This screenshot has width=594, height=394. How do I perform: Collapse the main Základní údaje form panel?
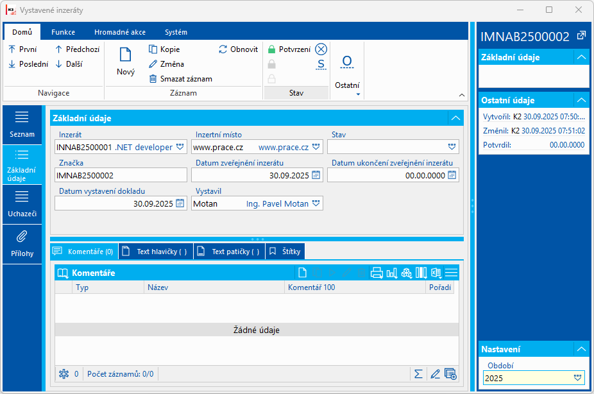[x=455, y=118]
